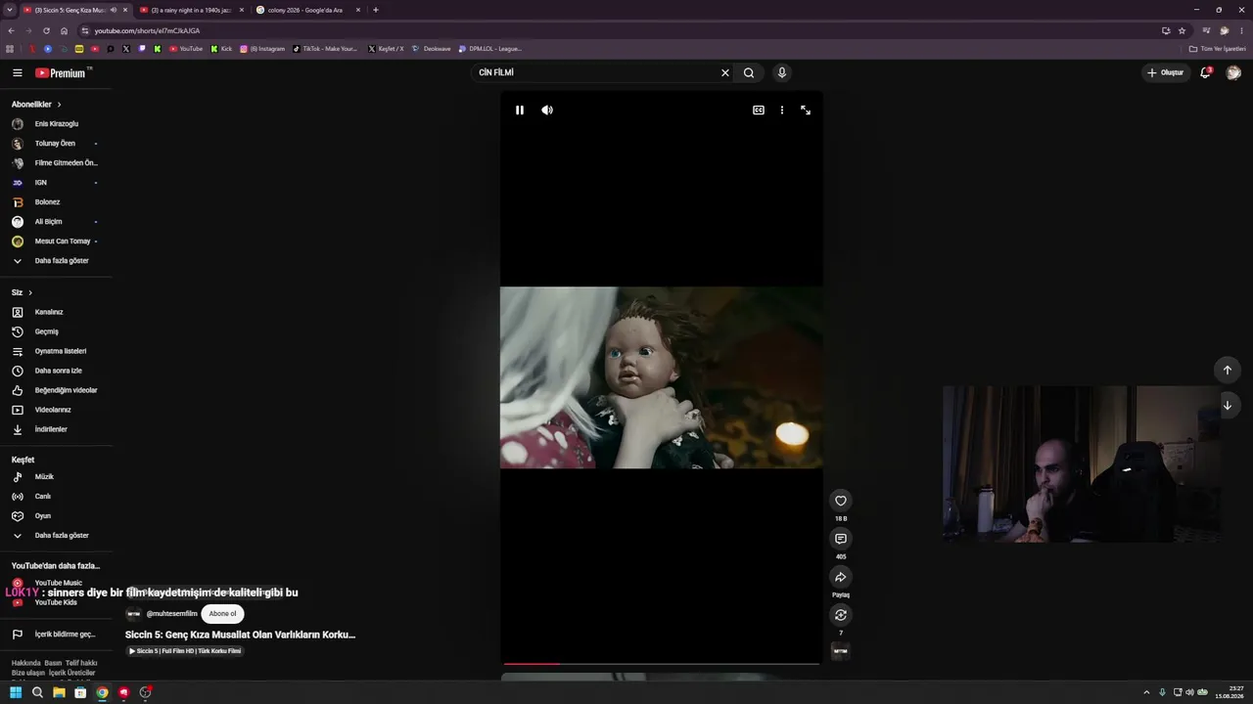Pause the Shorts video

pyautogui.click(x=520, y=110)
